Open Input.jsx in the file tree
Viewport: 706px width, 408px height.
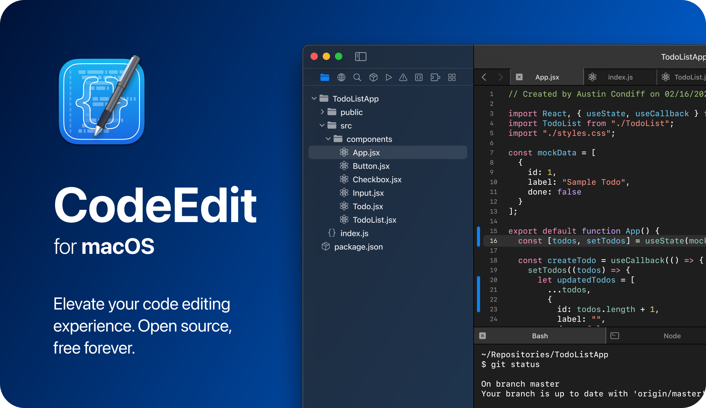(388, 193)
